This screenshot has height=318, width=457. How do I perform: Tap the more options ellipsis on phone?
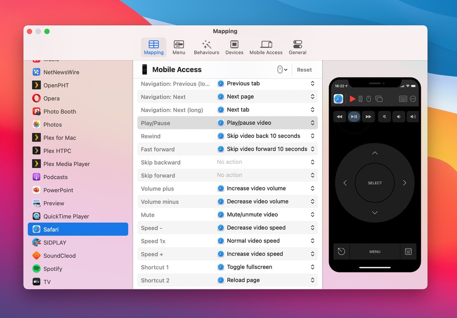(x=413, y=99)
